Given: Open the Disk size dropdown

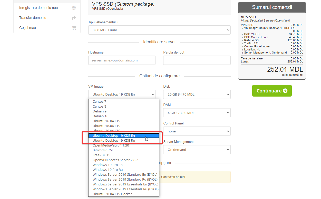Looking at the screenshot, I should pyautogui.click(x=197, y=94).
